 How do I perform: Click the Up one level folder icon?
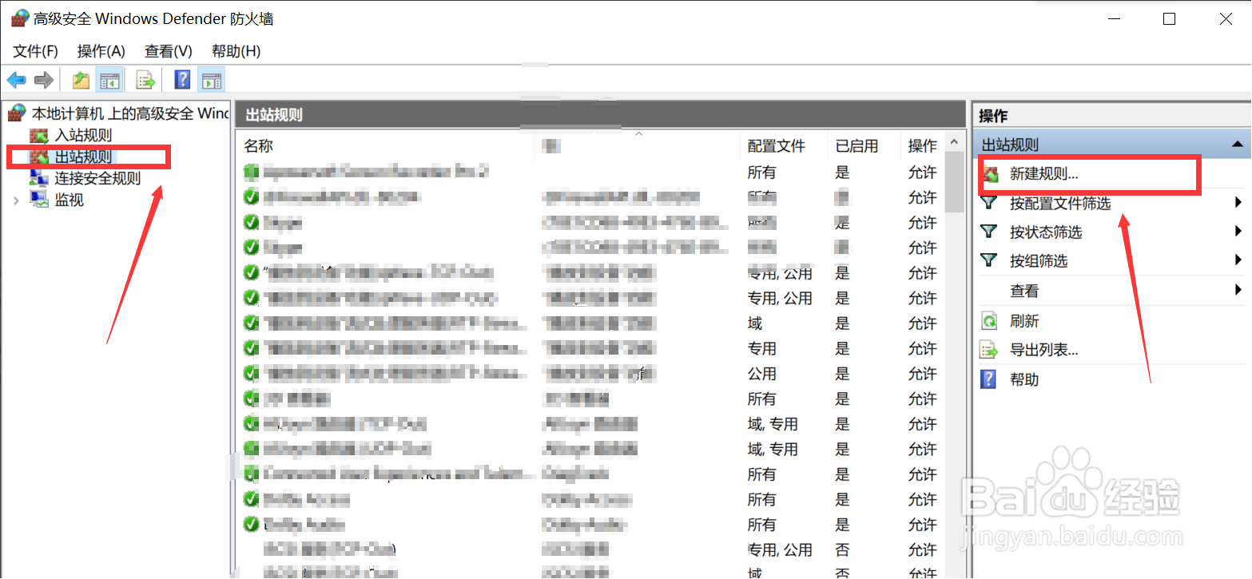[81, 80]
